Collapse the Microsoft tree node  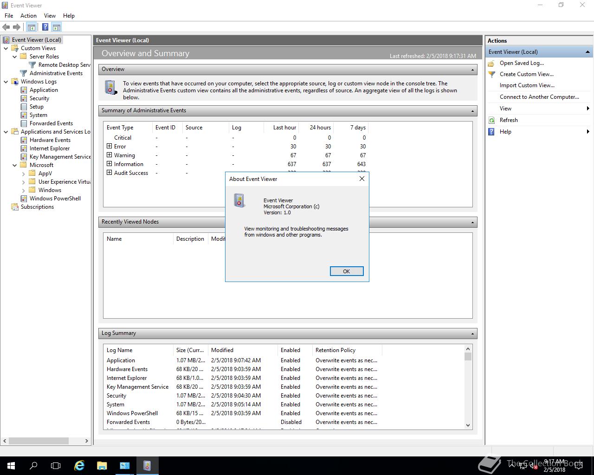point(15,165)
